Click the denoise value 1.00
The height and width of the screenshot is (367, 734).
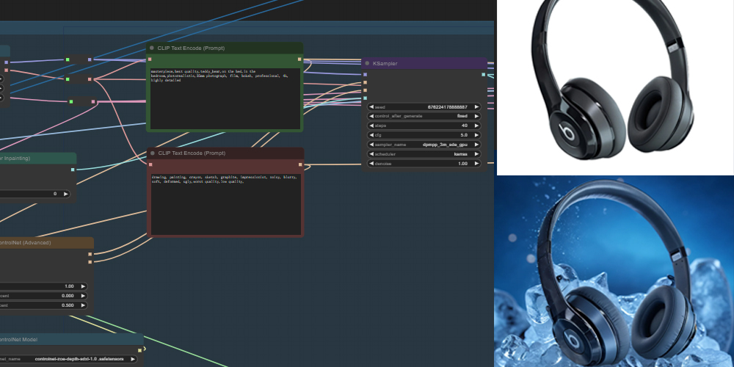coord(462,164)
